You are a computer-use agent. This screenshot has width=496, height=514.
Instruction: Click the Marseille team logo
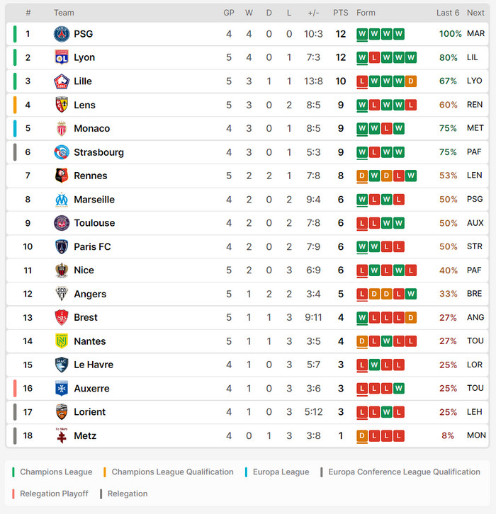click(62, 200)
